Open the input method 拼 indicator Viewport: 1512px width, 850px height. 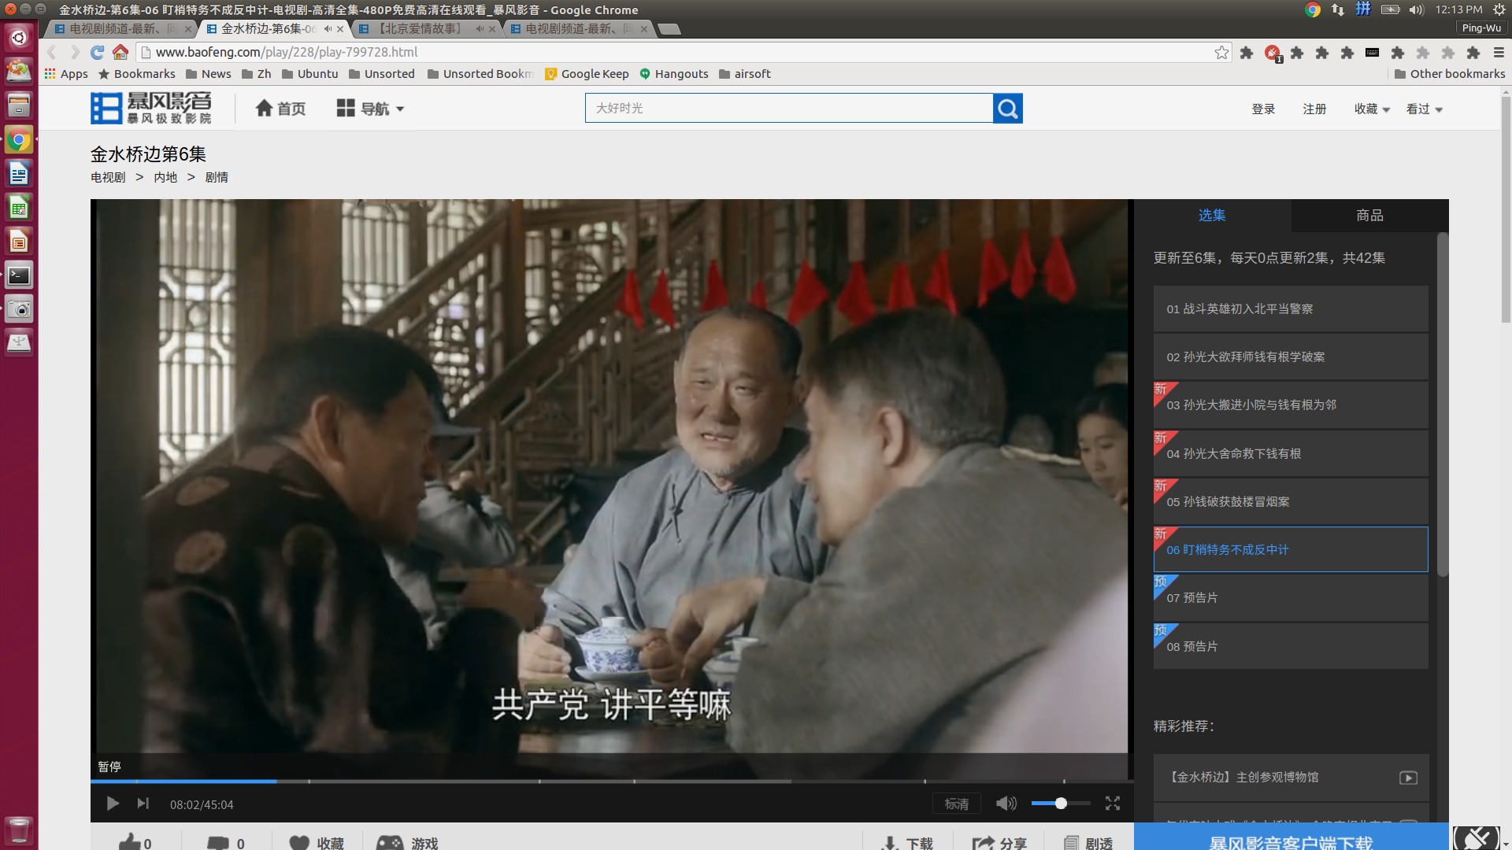tap(1362, 9)
